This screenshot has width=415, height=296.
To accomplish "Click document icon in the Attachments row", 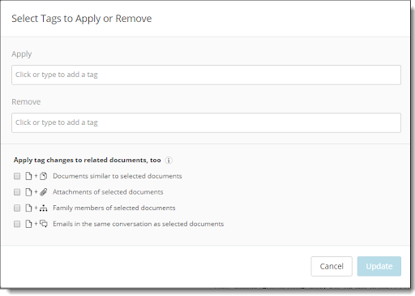I will pos(28,192).
